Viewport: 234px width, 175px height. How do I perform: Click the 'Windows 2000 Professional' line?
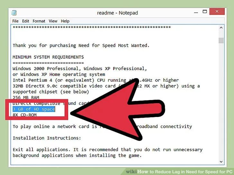point(80,69)
